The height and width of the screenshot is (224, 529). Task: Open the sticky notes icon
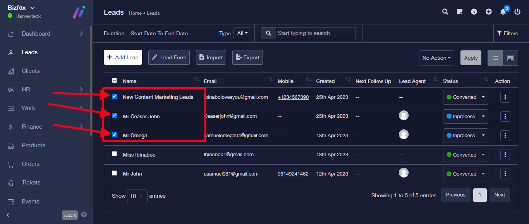click(x=460, y=12)
